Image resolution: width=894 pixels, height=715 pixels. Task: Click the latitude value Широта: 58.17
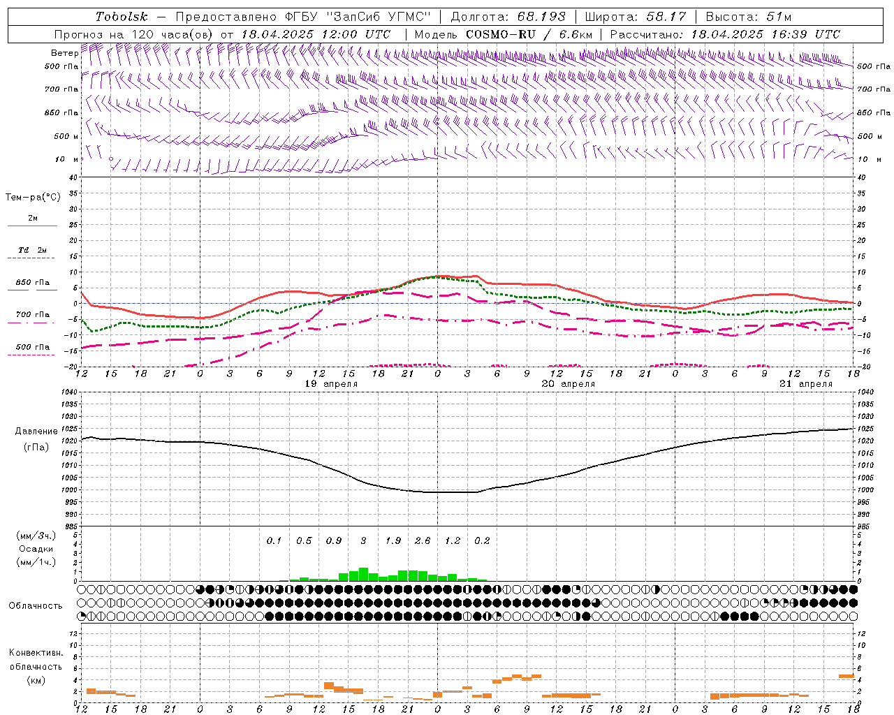coord(636,17)
